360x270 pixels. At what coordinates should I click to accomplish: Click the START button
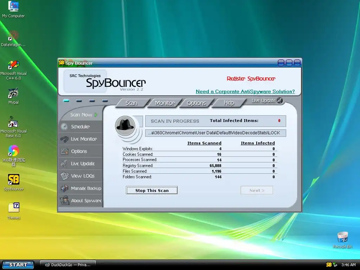point(18,265)
